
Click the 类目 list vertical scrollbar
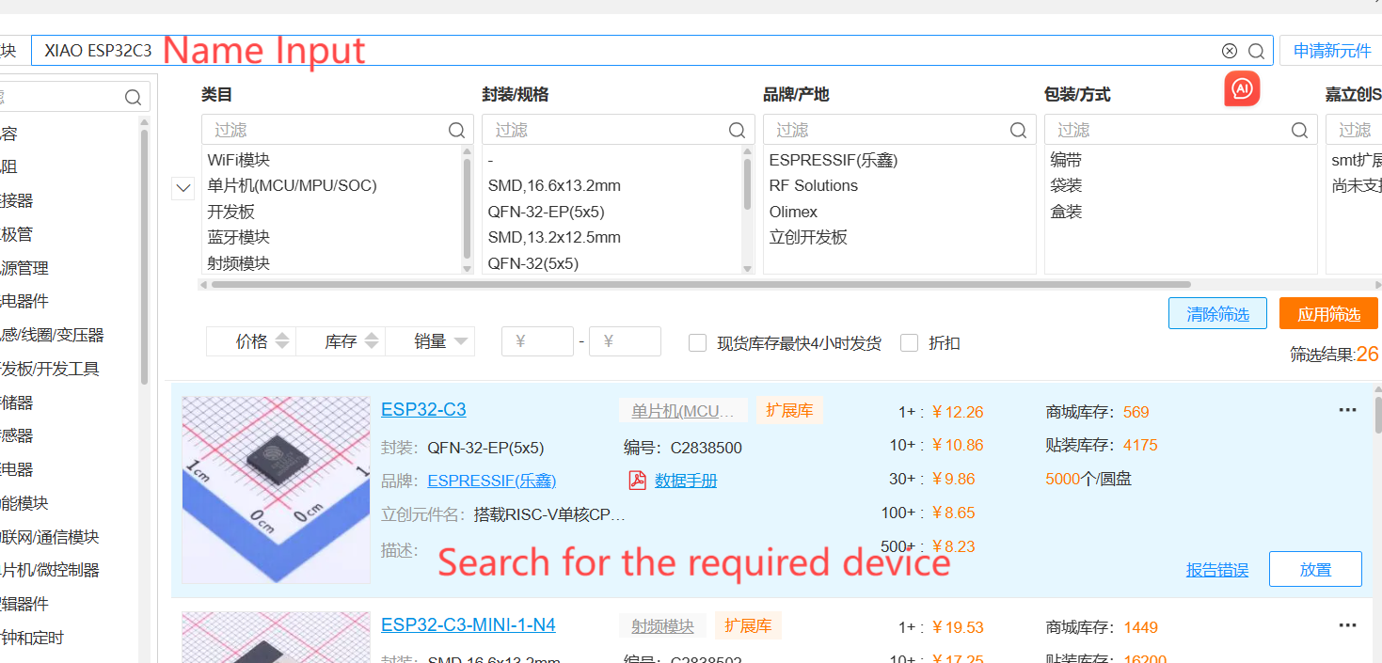click(468, 209)
